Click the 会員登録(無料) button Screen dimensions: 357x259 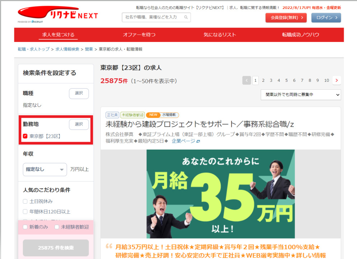[x=286, y=18]
